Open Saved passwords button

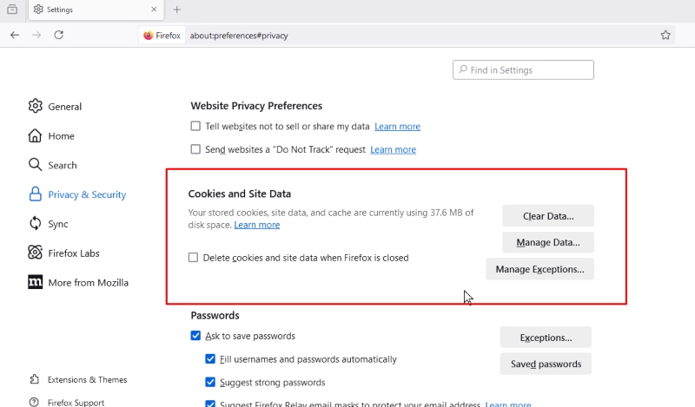[546, 364]
